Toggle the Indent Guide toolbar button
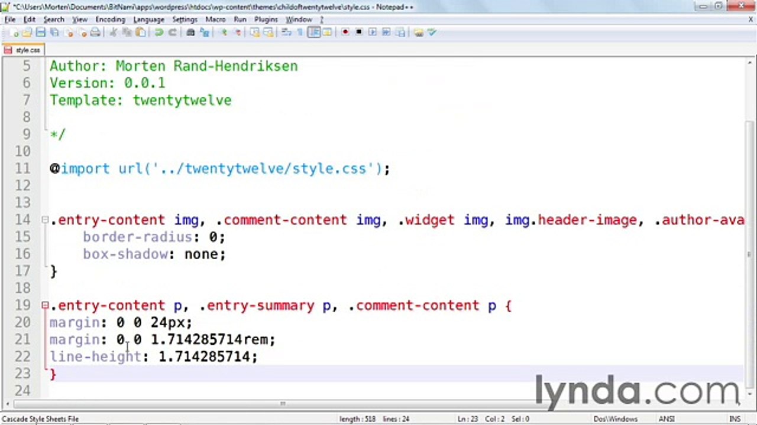This screenshot has height=425, width=757. [314, 32]
